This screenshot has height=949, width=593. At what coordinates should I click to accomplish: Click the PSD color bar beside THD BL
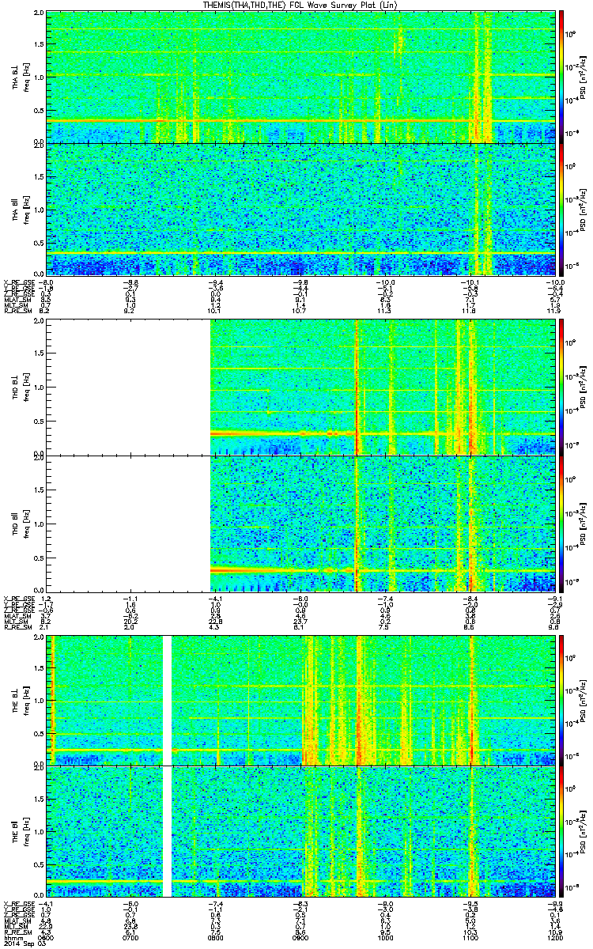coord(561,387)
